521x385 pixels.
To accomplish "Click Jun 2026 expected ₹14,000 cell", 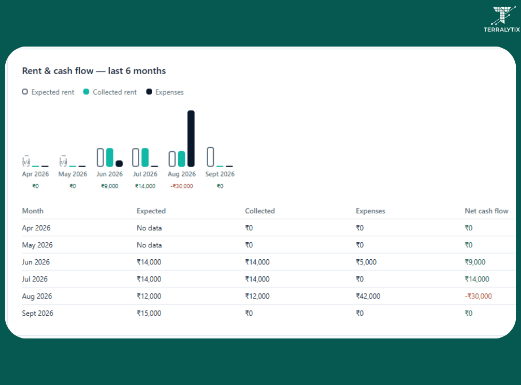I will [149, 262].
